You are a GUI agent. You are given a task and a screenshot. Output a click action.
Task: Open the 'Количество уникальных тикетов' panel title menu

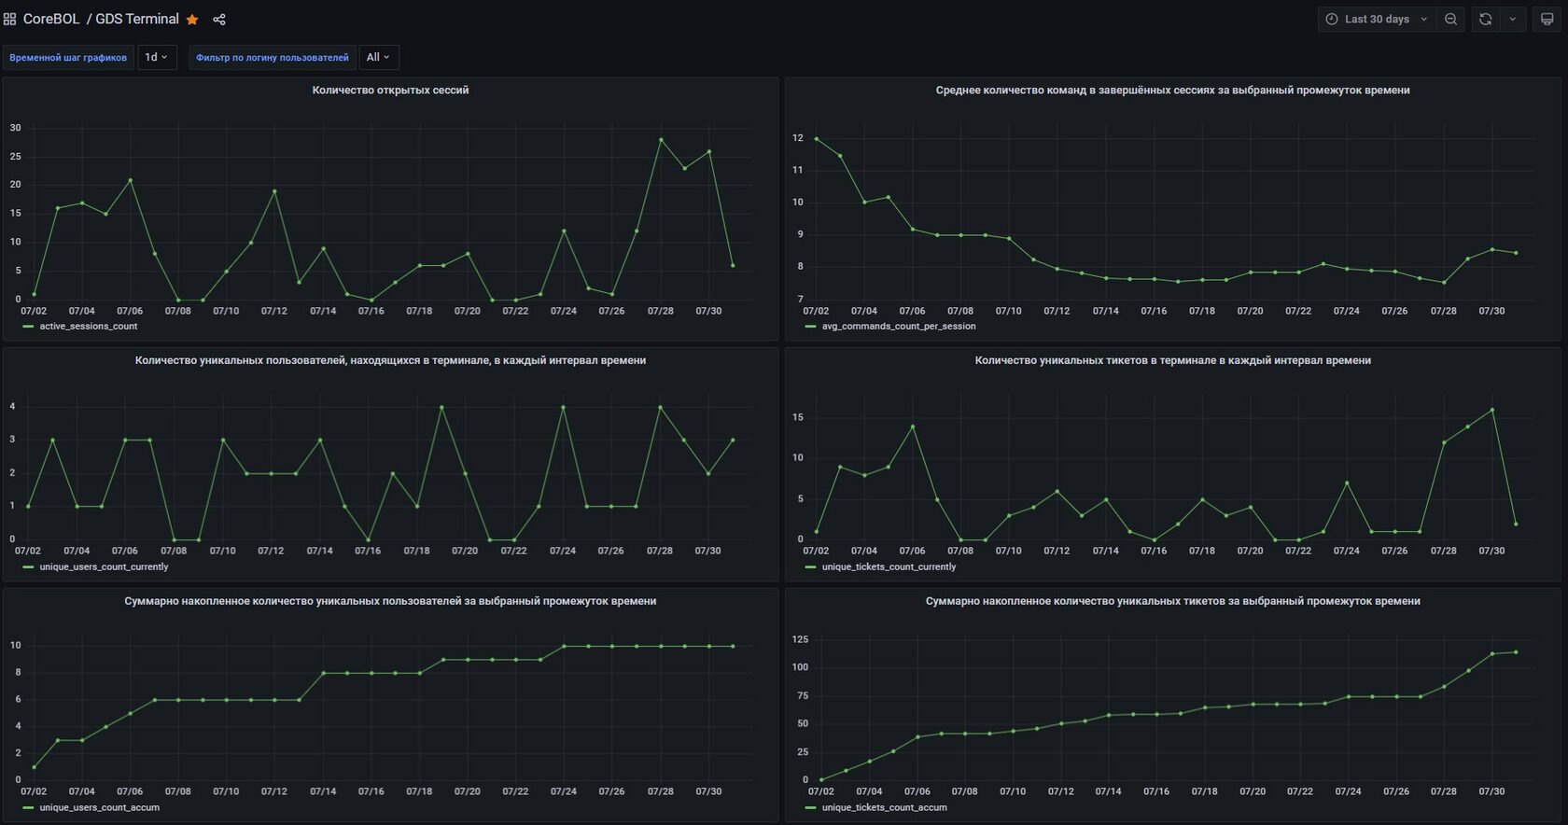(x=1172, y=360)
